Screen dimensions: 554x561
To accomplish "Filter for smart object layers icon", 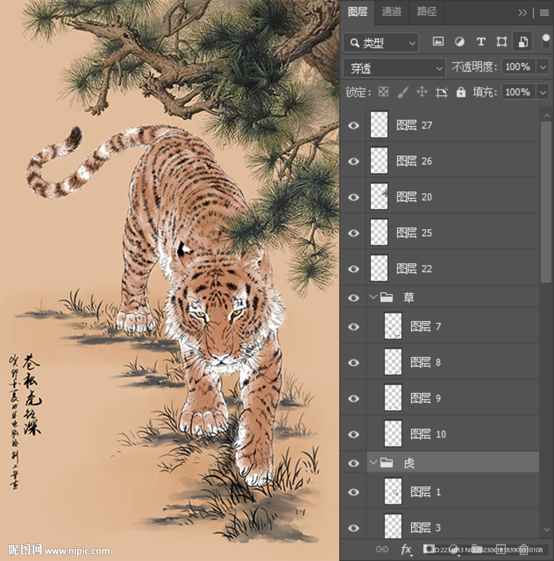I will click(x=523, y=42).
